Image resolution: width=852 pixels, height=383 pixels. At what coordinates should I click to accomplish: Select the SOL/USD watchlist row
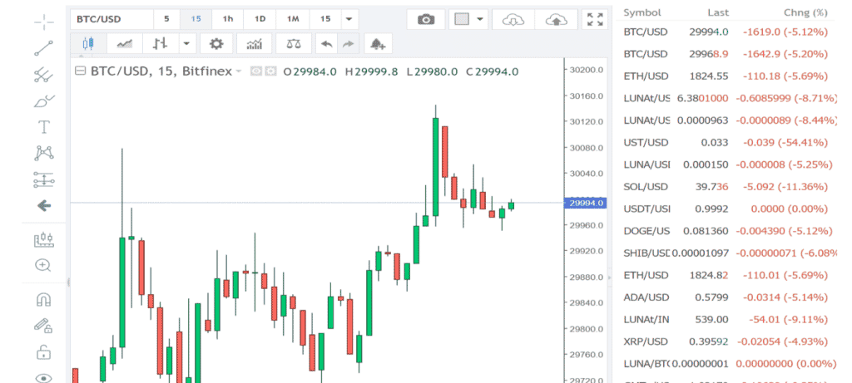click(x=726, y=187)
